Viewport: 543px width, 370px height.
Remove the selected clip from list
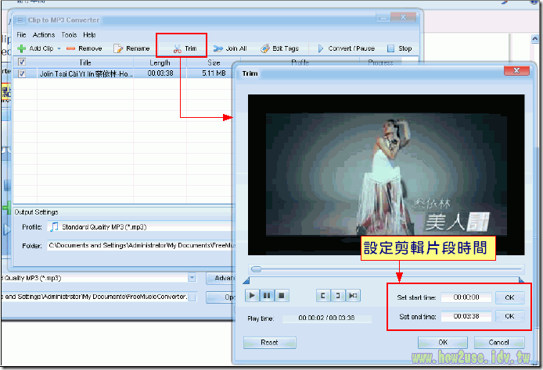(84, 48)
